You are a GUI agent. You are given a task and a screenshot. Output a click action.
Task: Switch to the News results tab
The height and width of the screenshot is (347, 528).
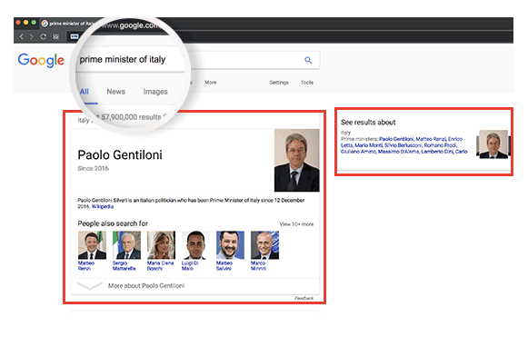click(x=115, y=92)
